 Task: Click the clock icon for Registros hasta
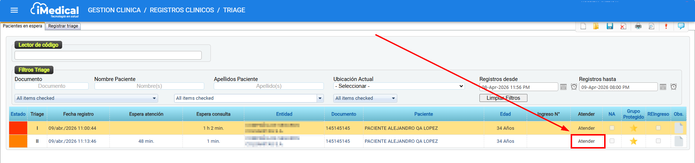click(x=673, y=87)
